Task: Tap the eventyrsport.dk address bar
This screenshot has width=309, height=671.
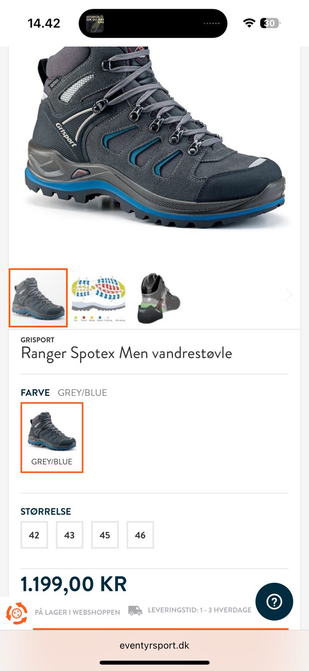Action: (154, 645)
